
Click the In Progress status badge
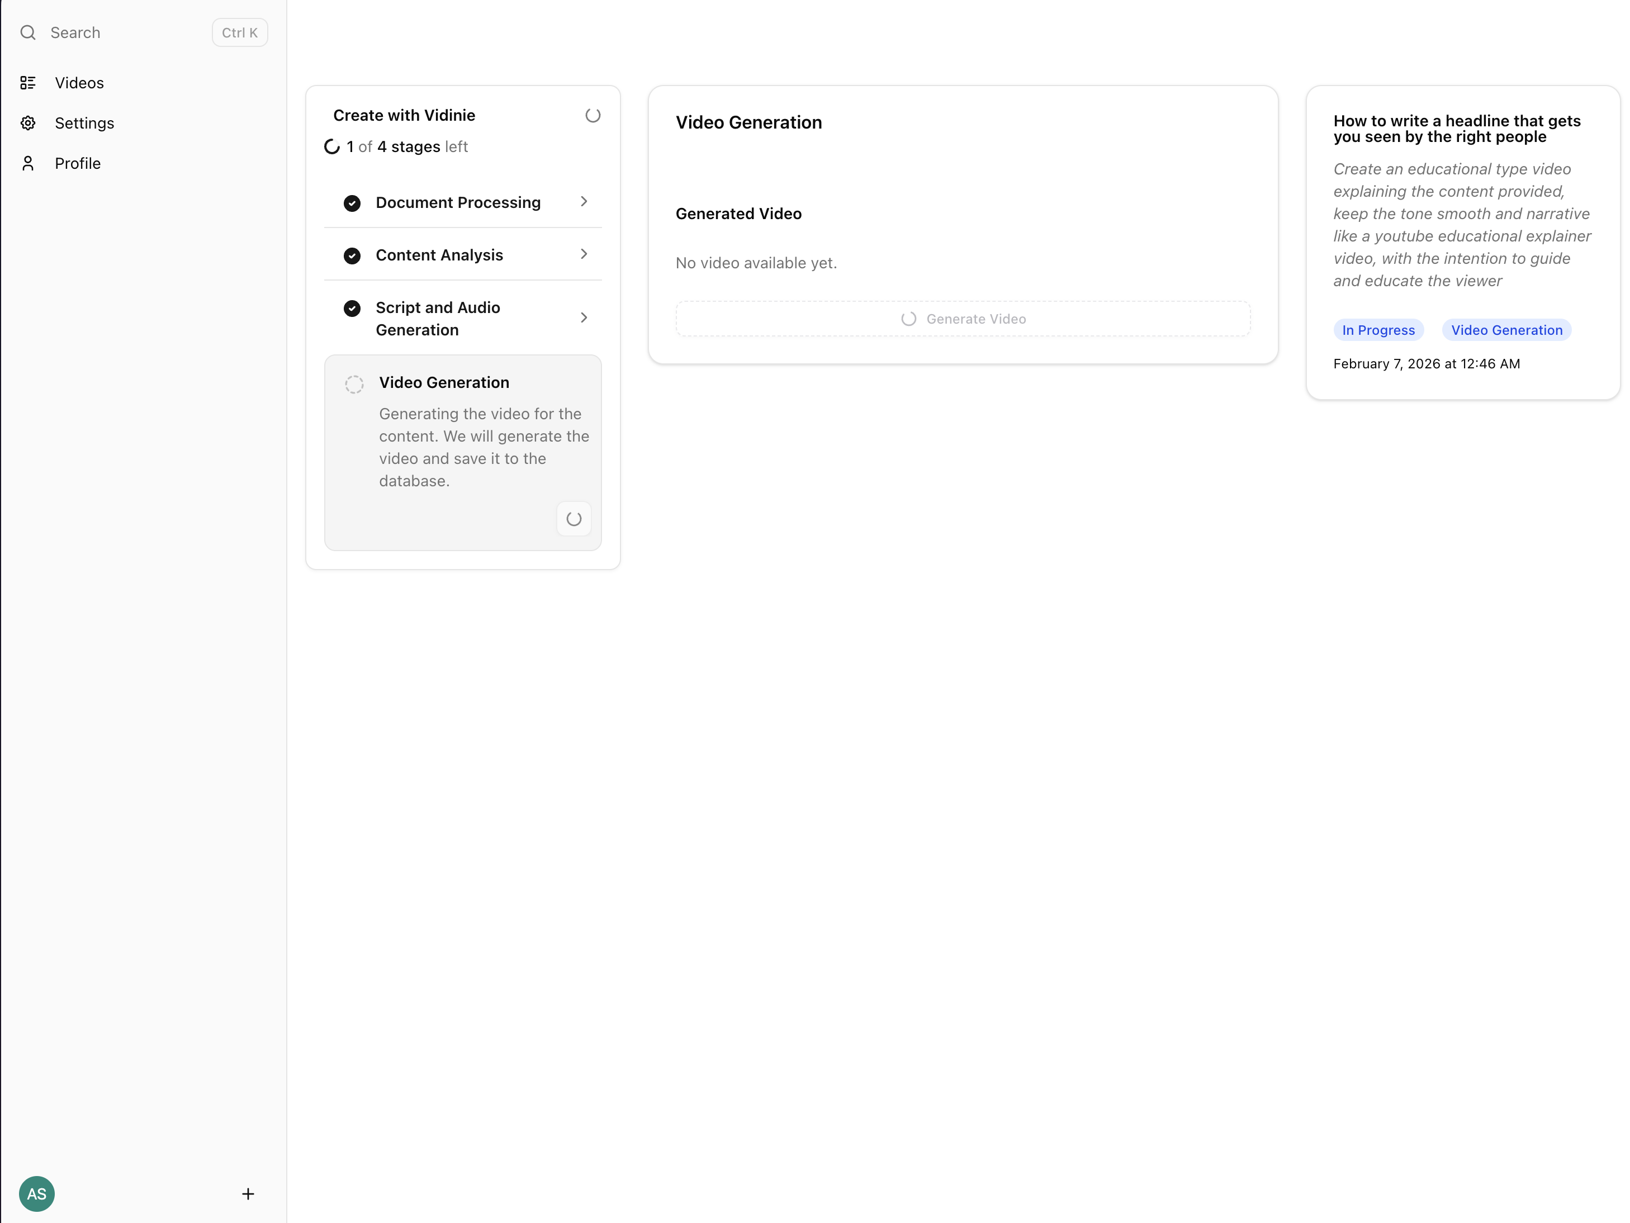(x=1378, y=330)
